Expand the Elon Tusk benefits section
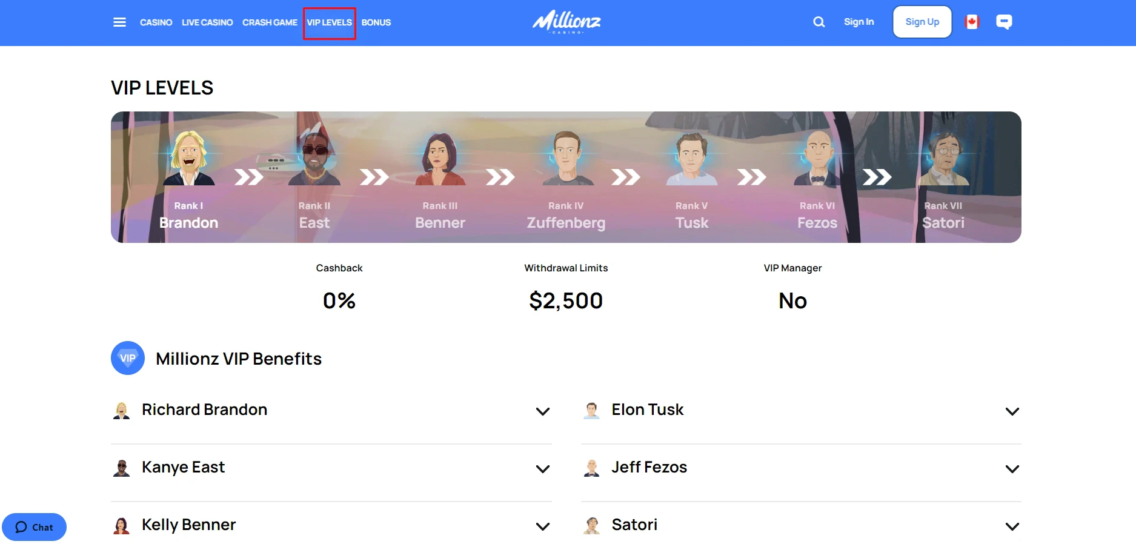Viewport: 1136px width, 547px height. [1012, 411]
